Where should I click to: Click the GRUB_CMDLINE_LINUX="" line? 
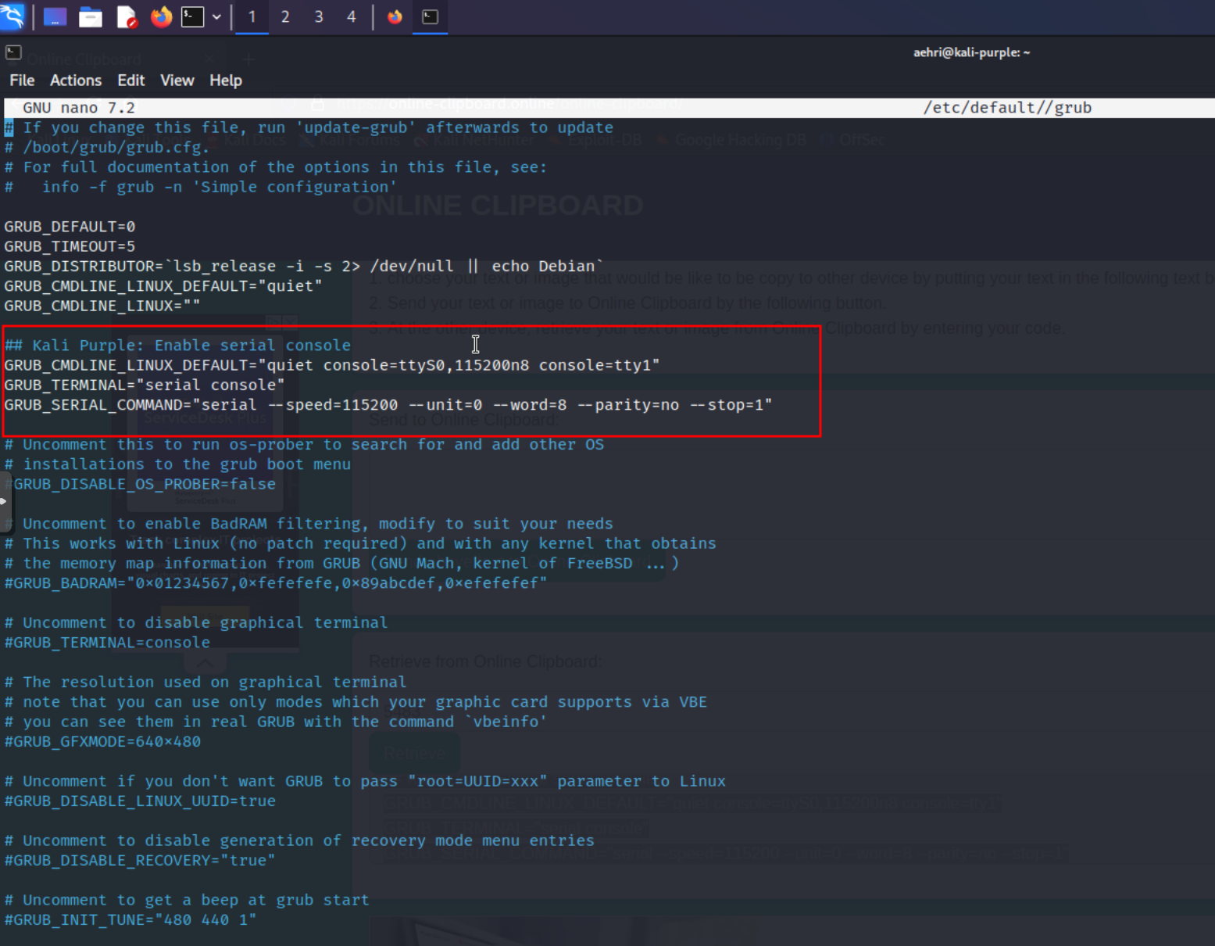click(x=102, y=306)
